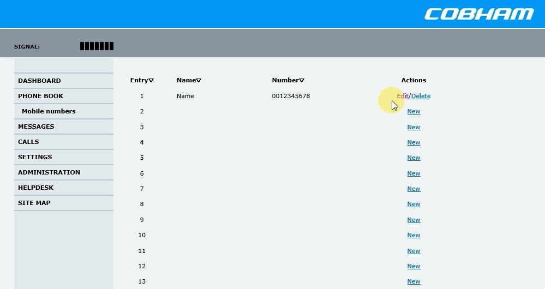Sort by Number column arrow

(302, 81)
